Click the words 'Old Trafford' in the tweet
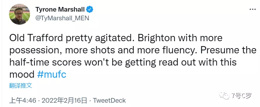The height and width of the screenshot is (107, 260). pos(36,38)
